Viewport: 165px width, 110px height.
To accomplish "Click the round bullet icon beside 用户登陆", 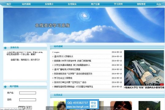I will [x=5, y=87].
